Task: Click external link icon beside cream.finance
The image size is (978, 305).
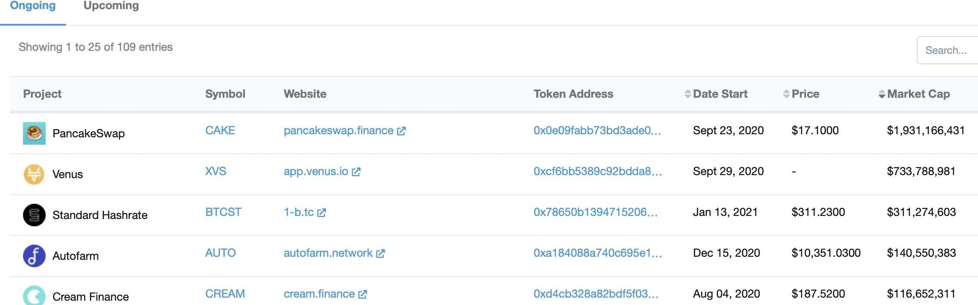Action: [x=363, y=294]
